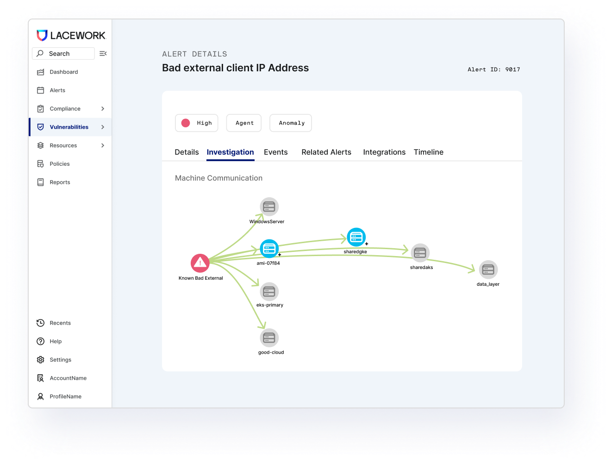
Task: Open the Timeline tab
Action: click(x=428, y=152)
